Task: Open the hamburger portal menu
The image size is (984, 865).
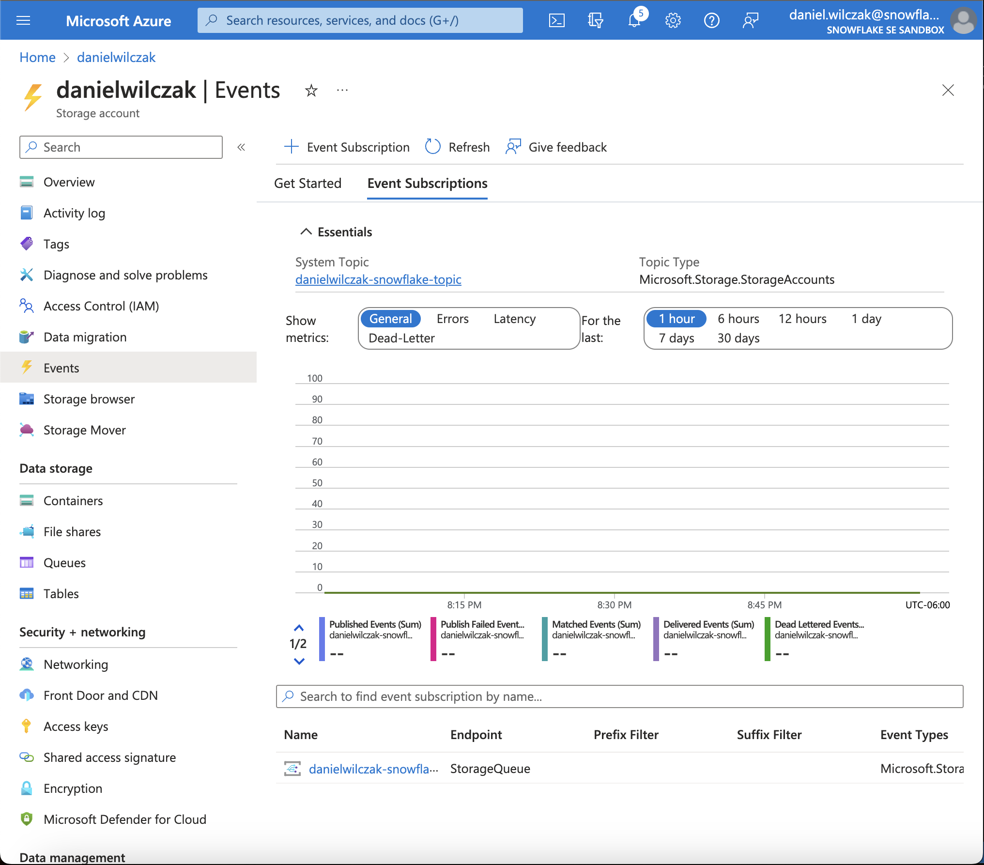Action: pos(23,20)
